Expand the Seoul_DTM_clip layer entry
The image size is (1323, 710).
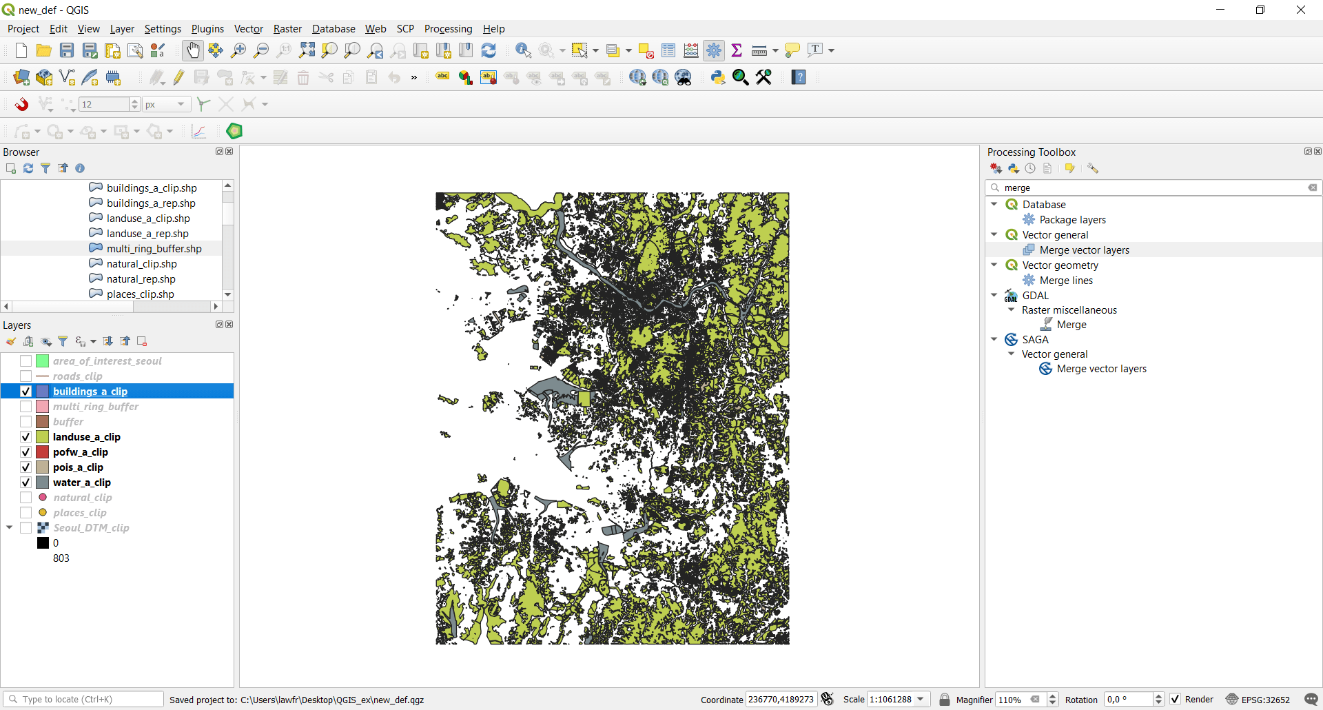tap(9, 527)
